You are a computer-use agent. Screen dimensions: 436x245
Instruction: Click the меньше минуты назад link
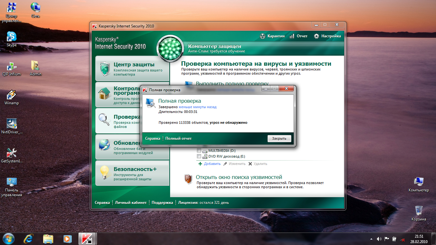pyautogui.click(x=198, y=107)
